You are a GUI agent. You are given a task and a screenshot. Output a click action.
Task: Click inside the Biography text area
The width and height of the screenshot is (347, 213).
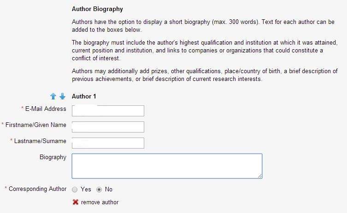pyautogui.click(x=167, y=166)
